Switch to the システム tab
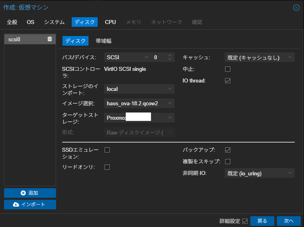 (x=54, y=22)
